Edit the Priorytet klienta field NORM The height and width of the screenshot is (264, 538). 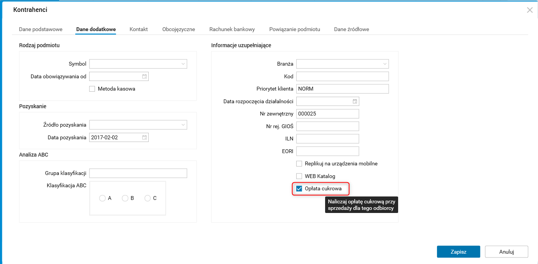click(342, 89)
